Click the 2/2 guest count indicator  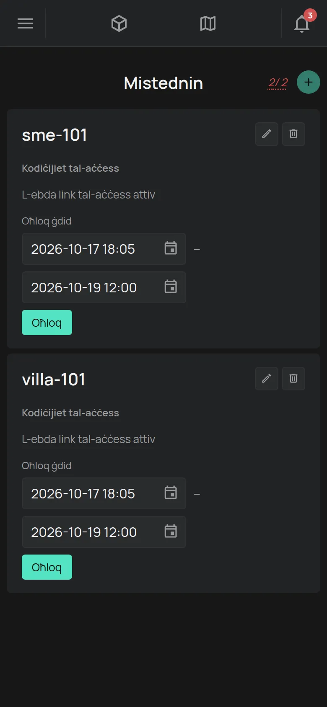point(278,83)
